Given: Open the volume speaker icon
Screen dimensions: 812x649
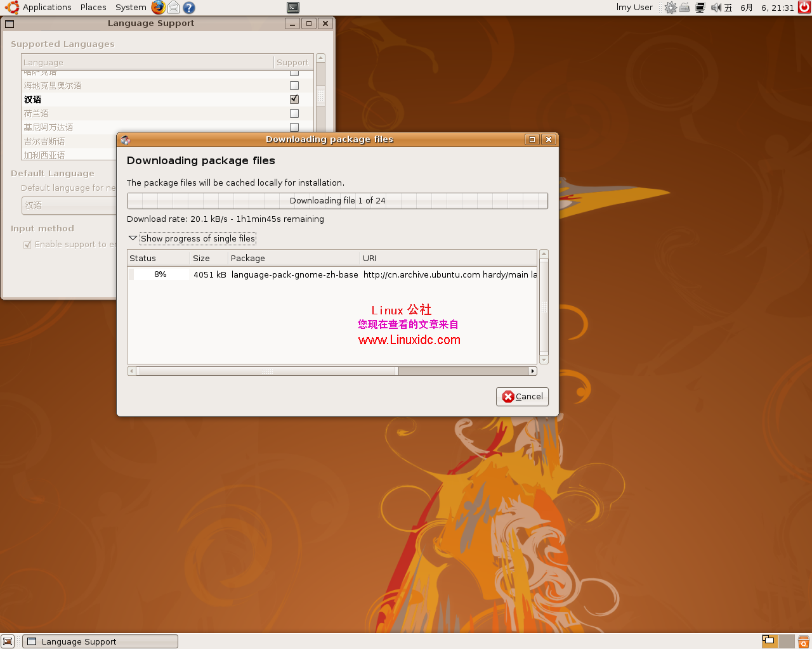Looking at the screenshot, I should click(x=716, y=8).
